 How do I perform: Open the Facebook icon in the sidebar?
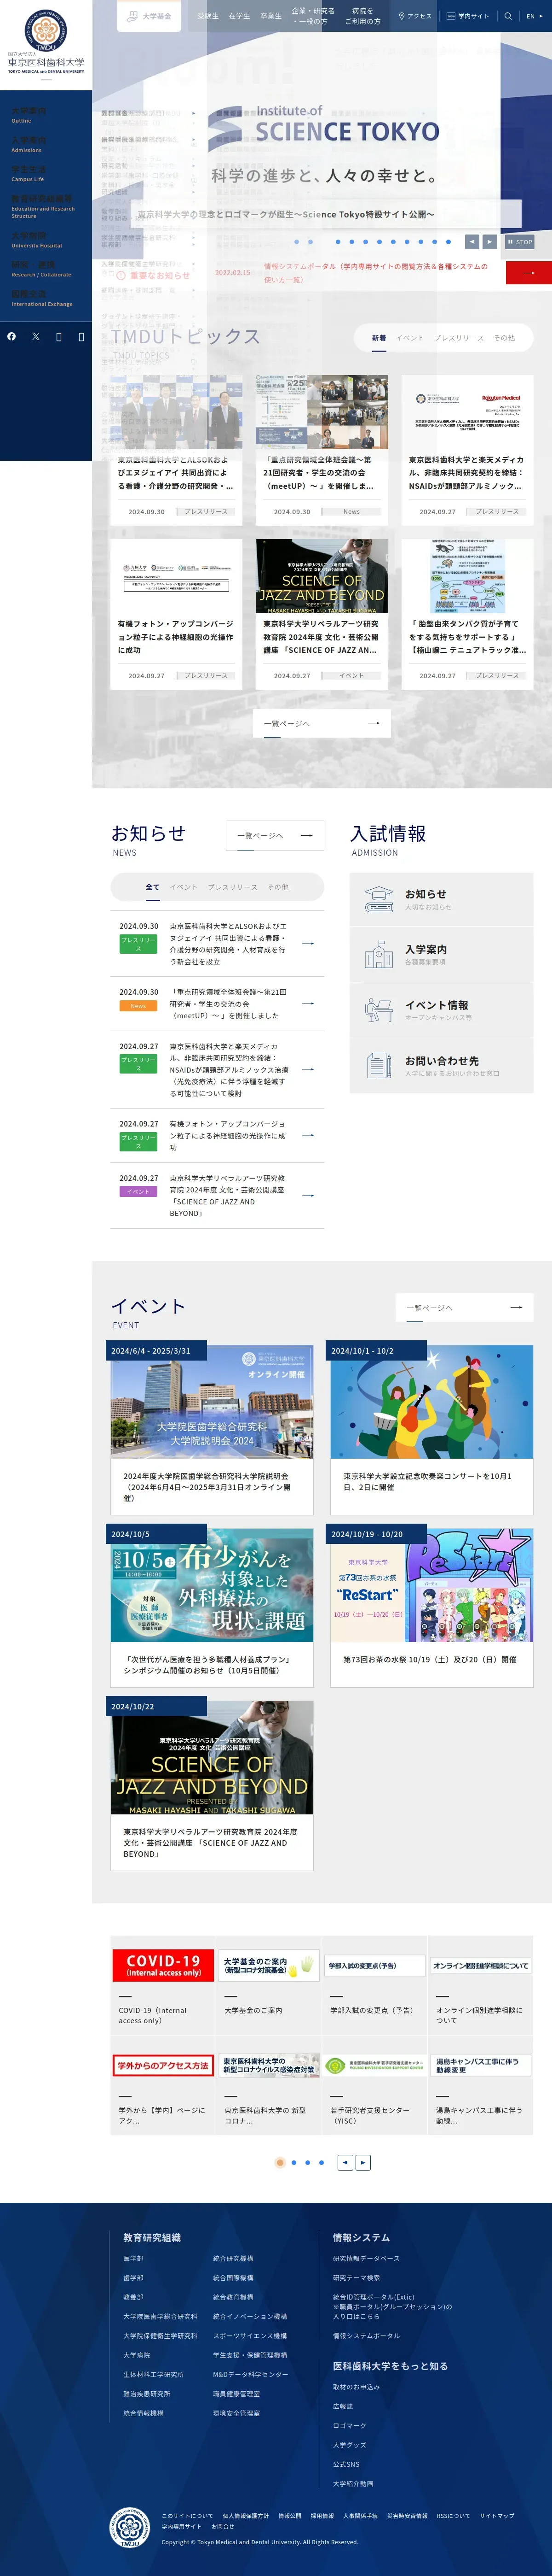point(12,336)
